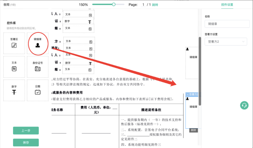Click the 跳转 page jump link
This screenshot has height=148, width=253.
click(x=155, y=5)
